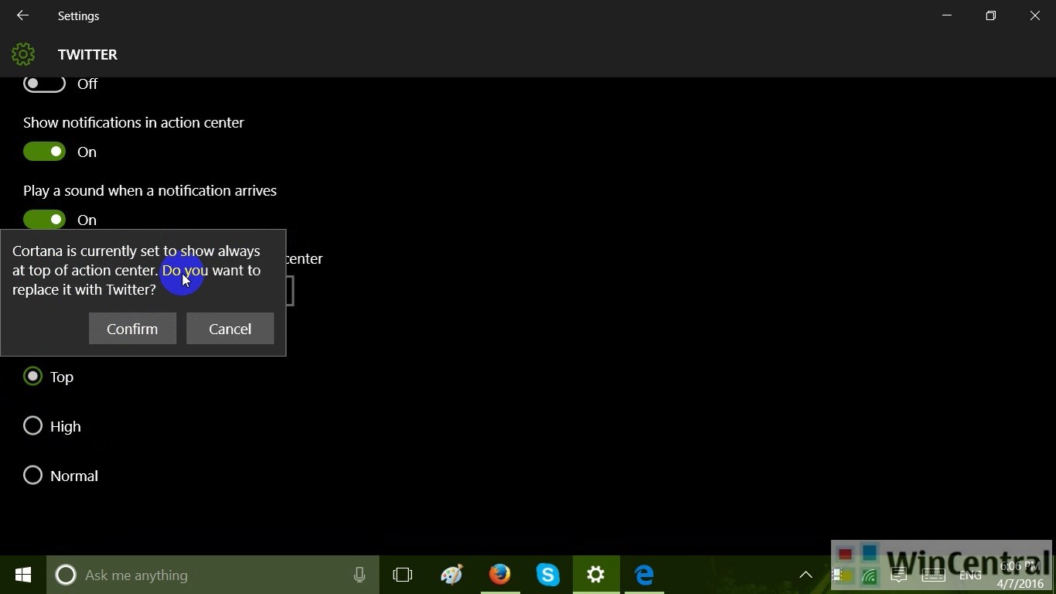The height and width of the screenshot is (594, 1056).
Task: Turn off Show notifications in action center
Action: [x=44, y=152]
